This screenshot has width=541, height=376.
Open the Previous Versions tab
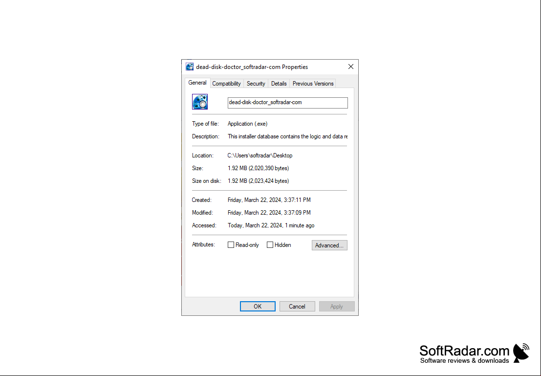[x=313, y=84]
